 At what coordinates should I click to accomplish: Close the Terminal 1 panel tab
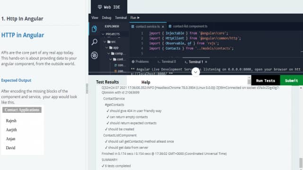point(206,62)
